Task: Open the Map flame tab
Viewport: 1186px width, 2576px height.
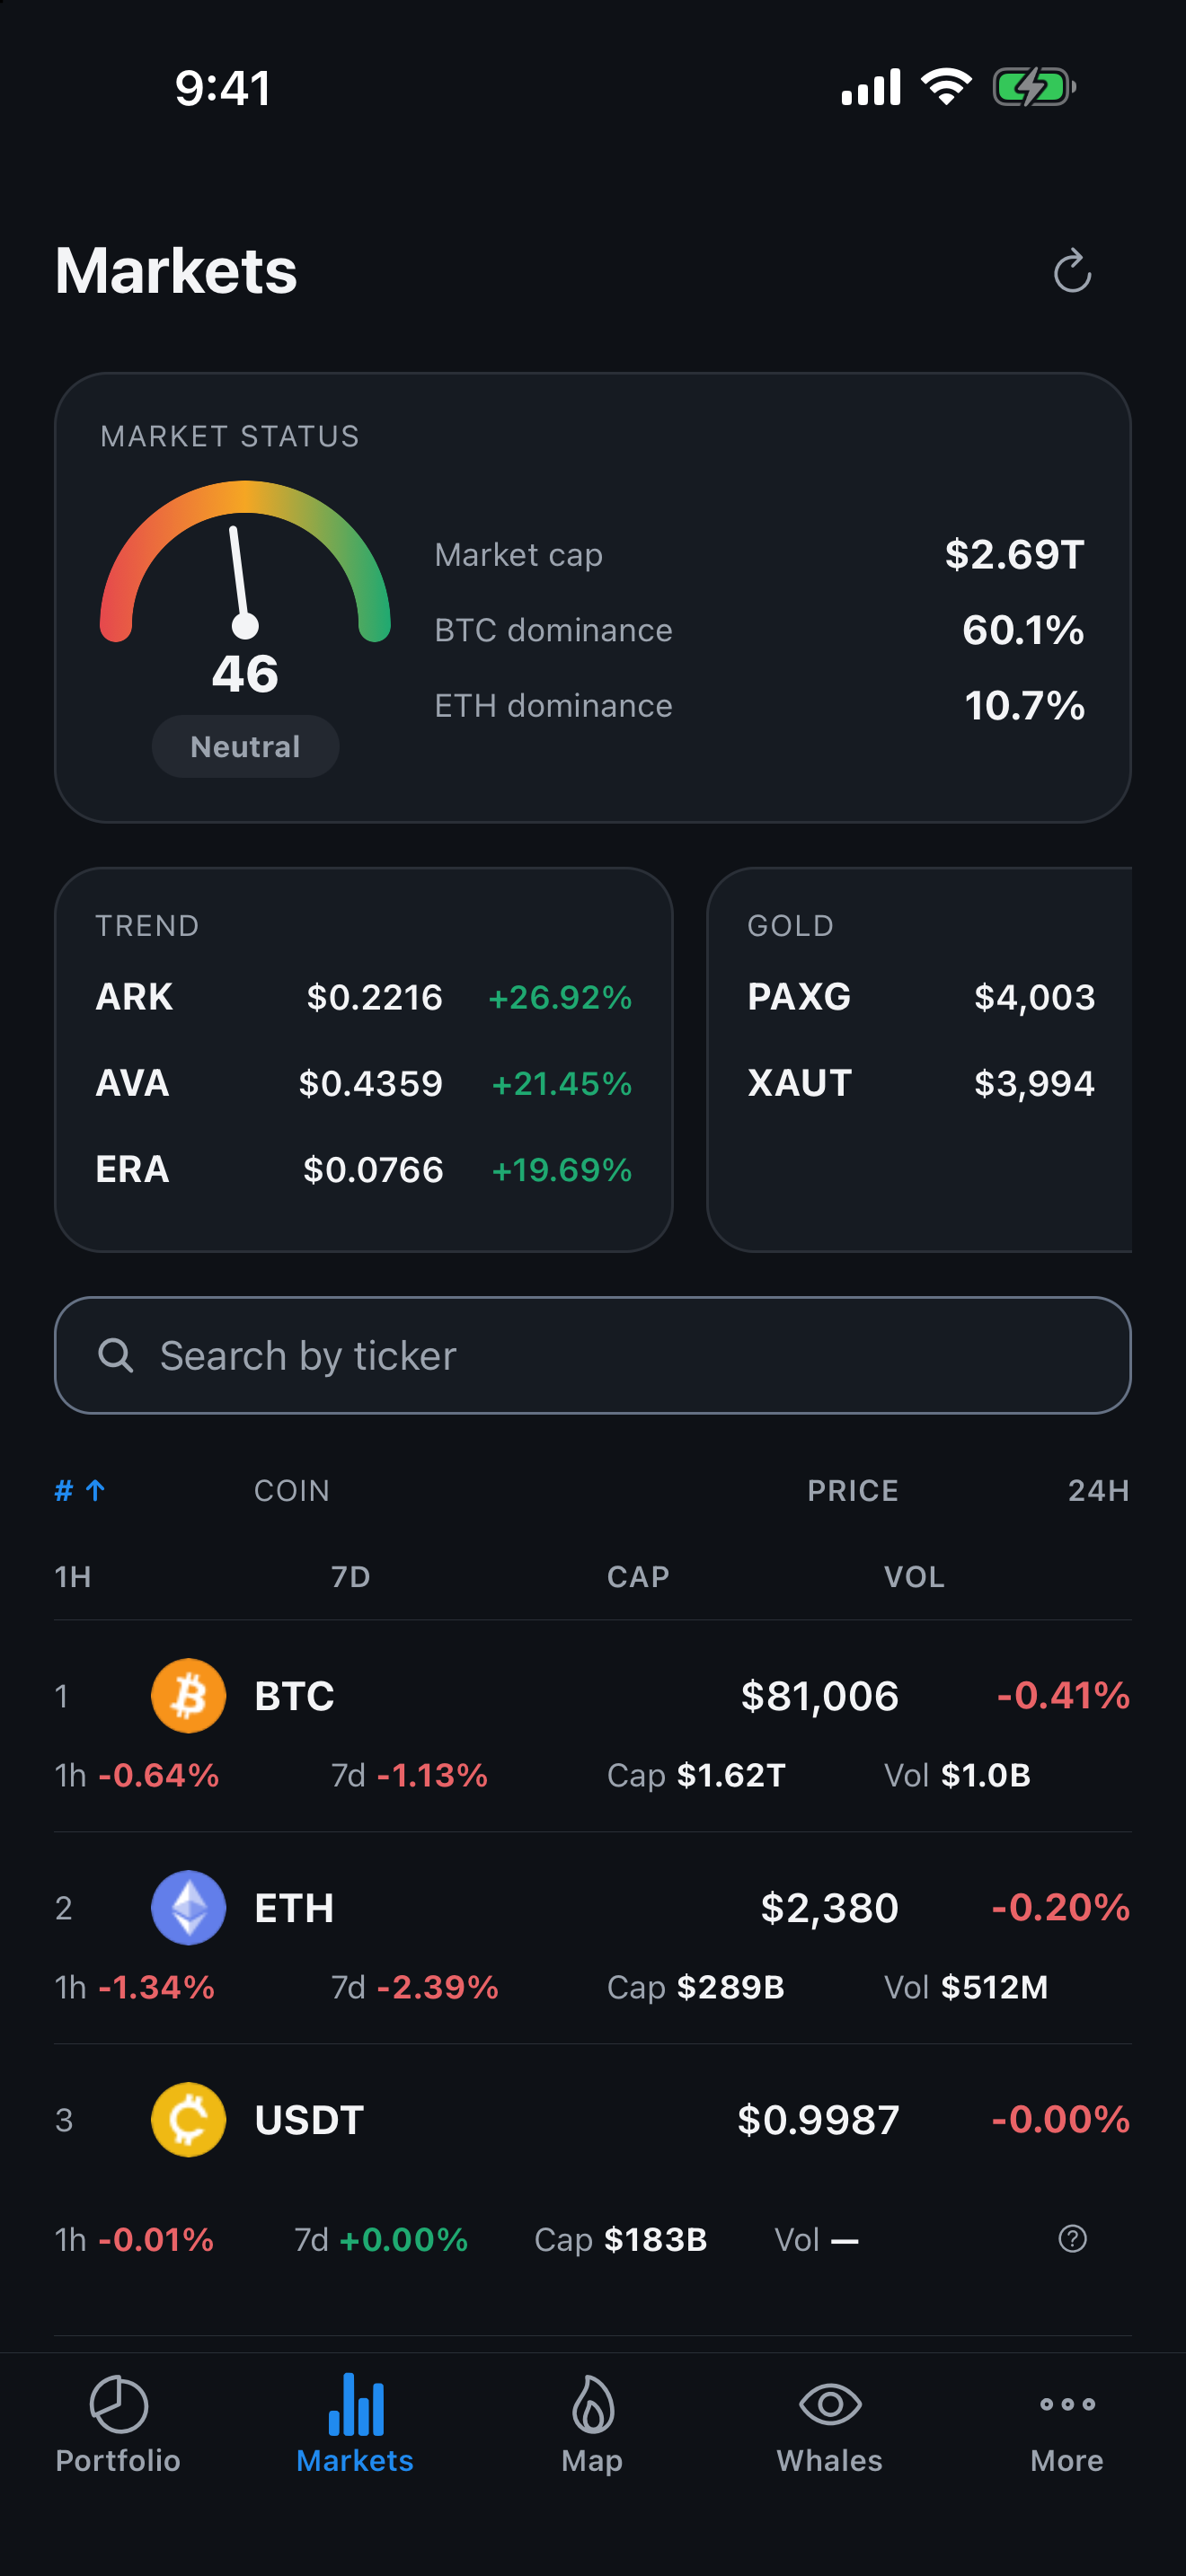Action: (592, 2423)
